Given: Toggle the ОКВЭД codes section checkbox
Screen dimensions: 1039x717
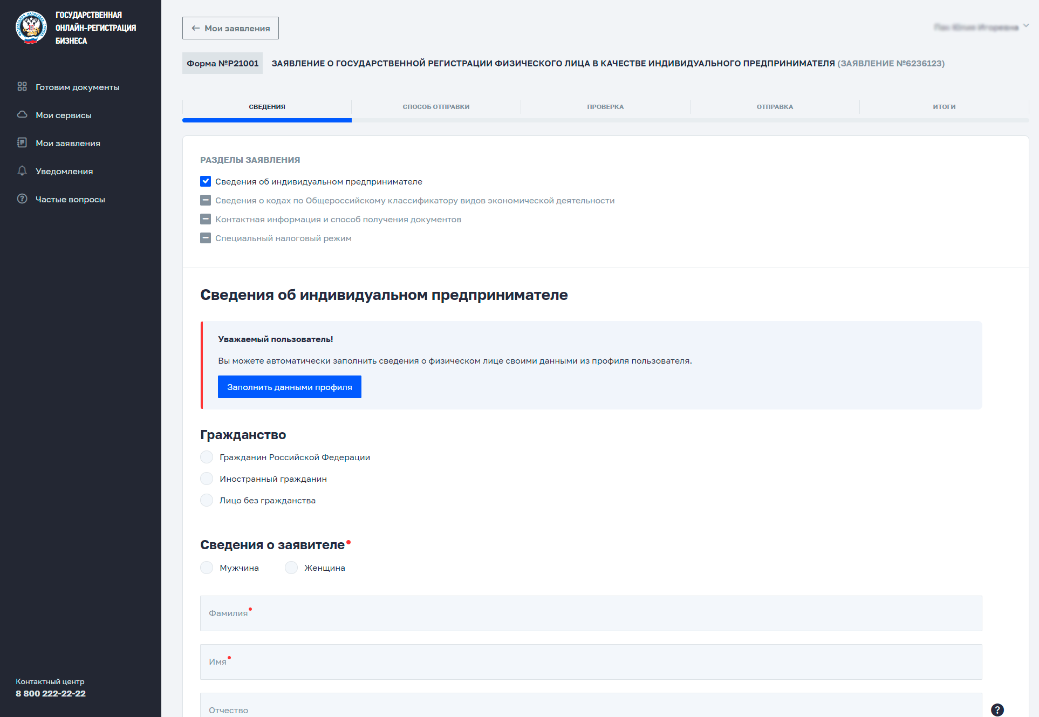Looking at the screenshot, I should tap(206, 200).
